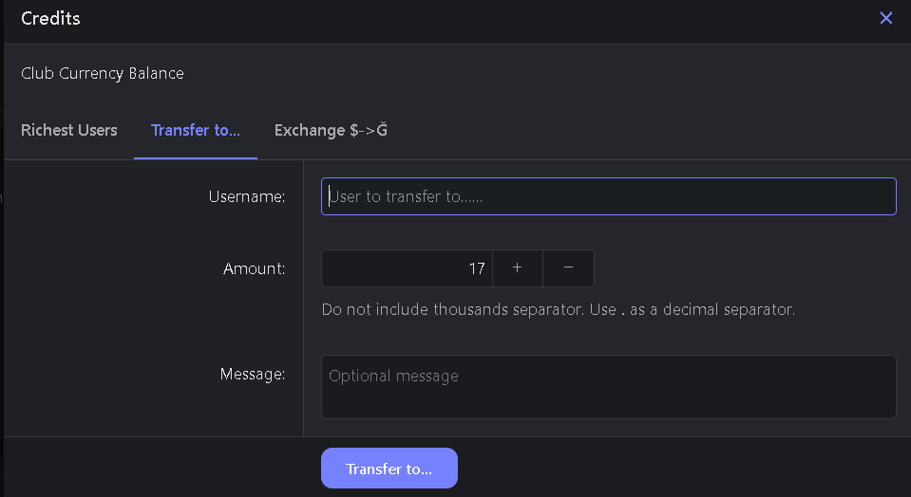Click the empty footer area right of Transfer button
Viewport: 911px width, 497px height.
point(680,468)
